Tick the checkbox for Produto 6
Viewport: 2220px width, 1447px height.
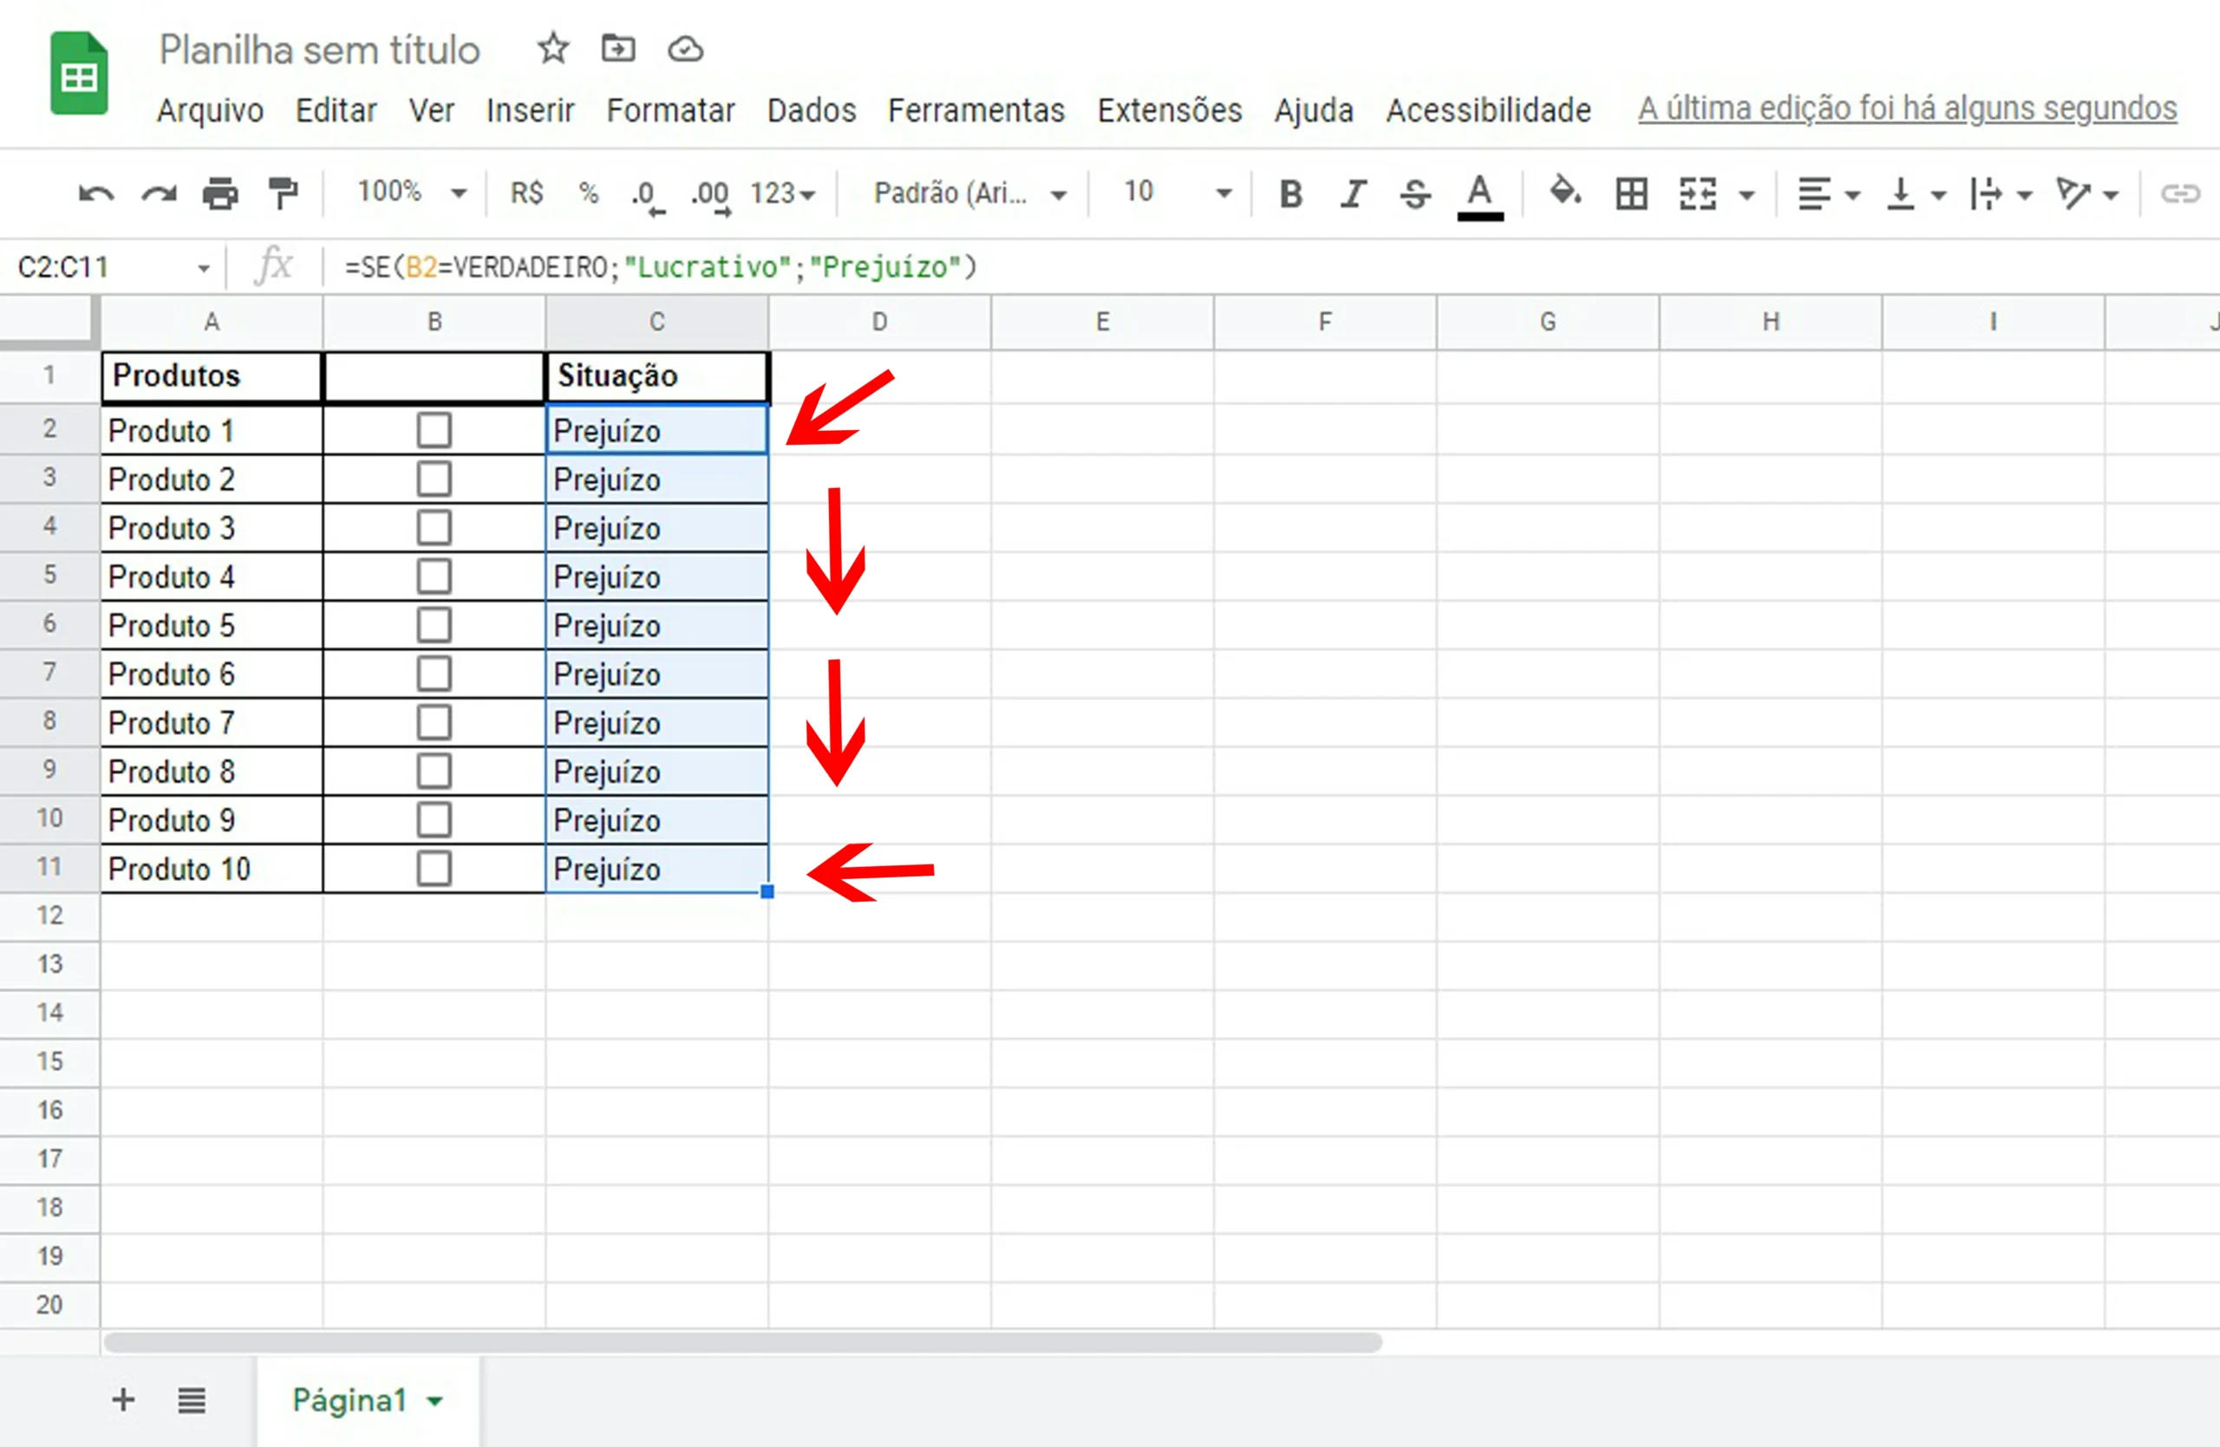(434, 673)
